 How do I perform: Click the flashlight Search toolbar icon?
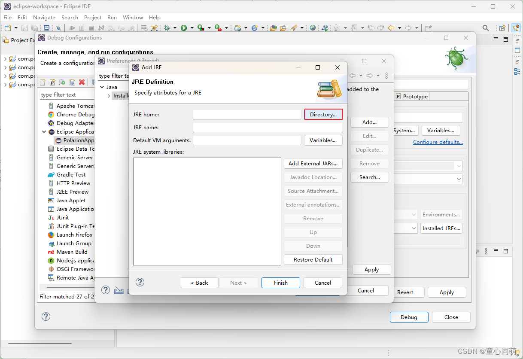294,28
